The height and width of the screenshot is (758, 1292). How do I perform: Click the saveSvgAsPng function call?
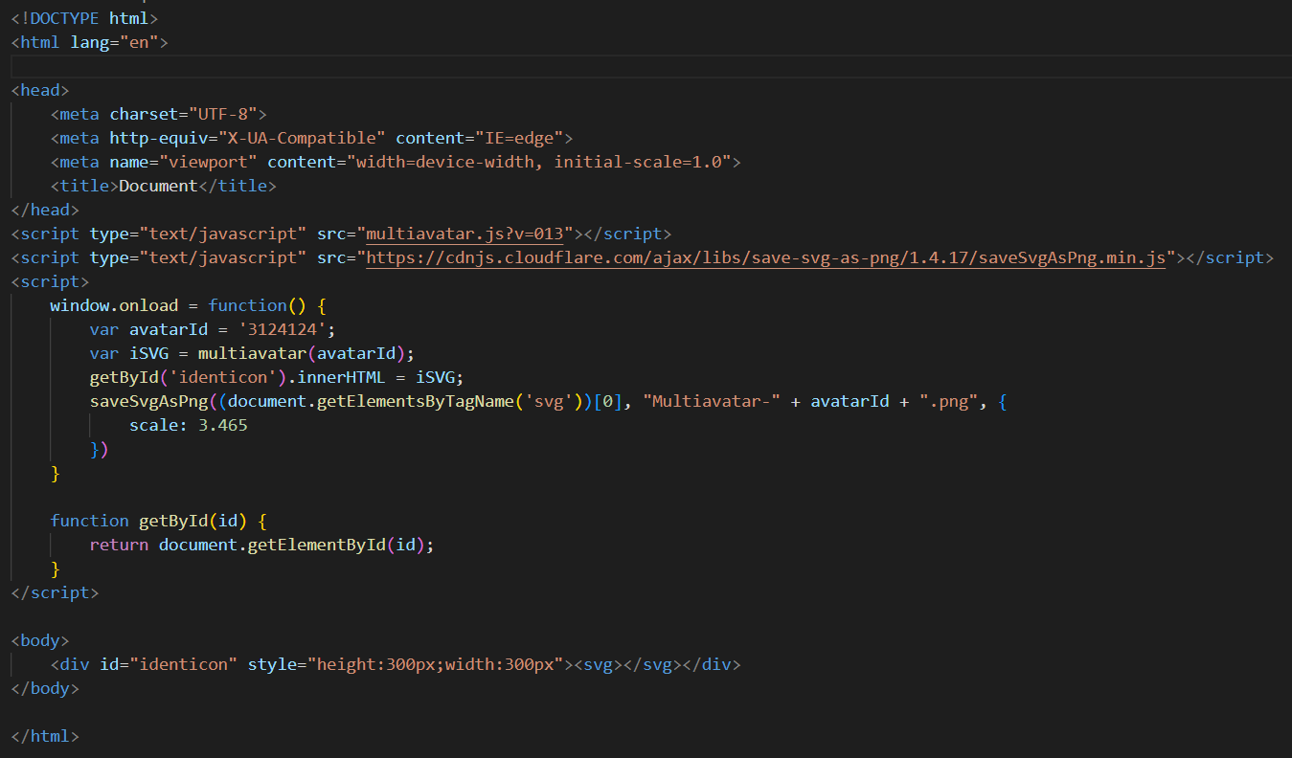[x=144, y=400]
